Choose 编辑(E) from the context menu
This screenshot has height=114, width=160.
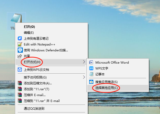[x=52, y=33]
